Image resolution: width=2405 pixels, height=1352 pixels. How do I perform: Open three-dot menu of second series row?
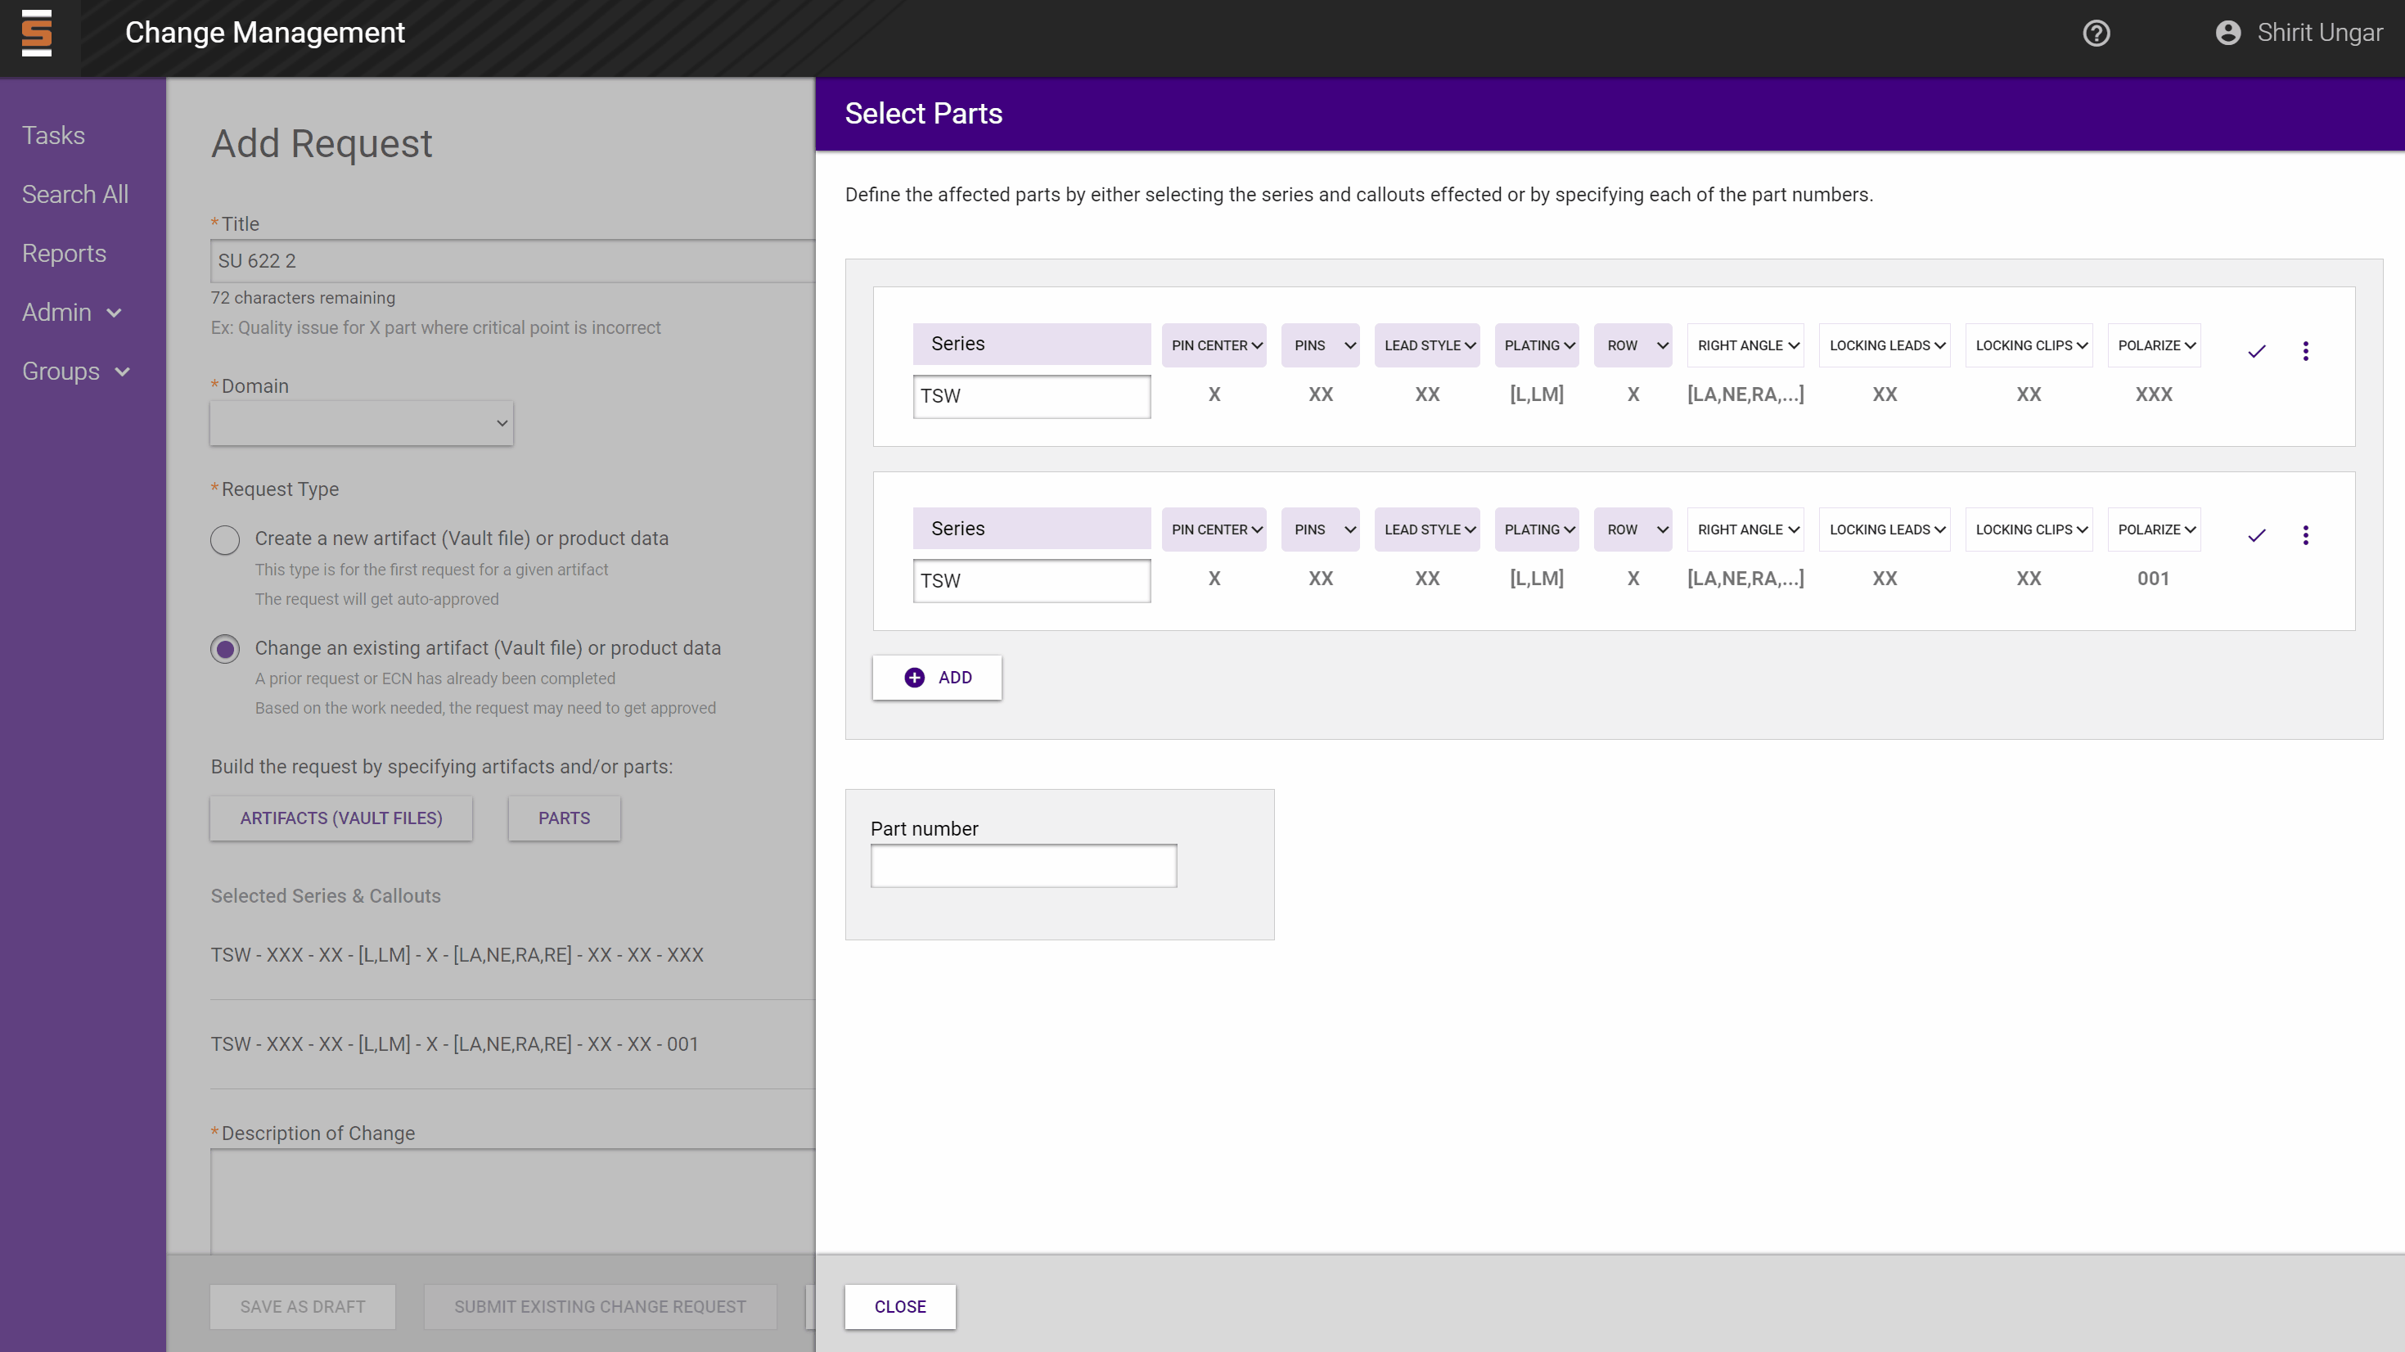click(x=2305, y=535)
